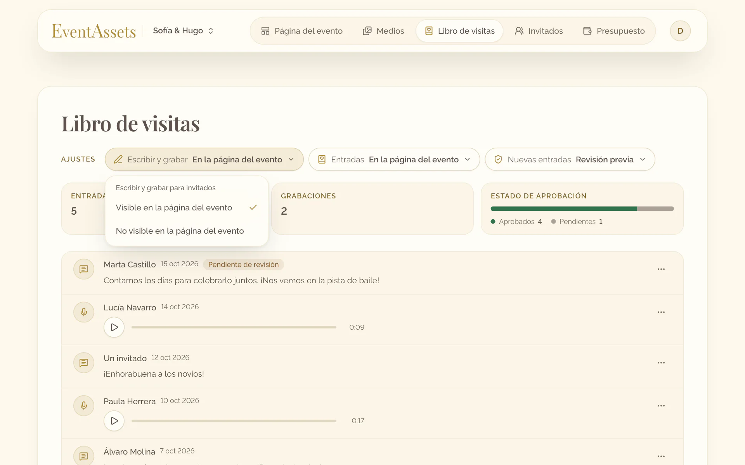
Task: Click the microphone icon beside Lucía Navarro
Action: coord(84,312)
